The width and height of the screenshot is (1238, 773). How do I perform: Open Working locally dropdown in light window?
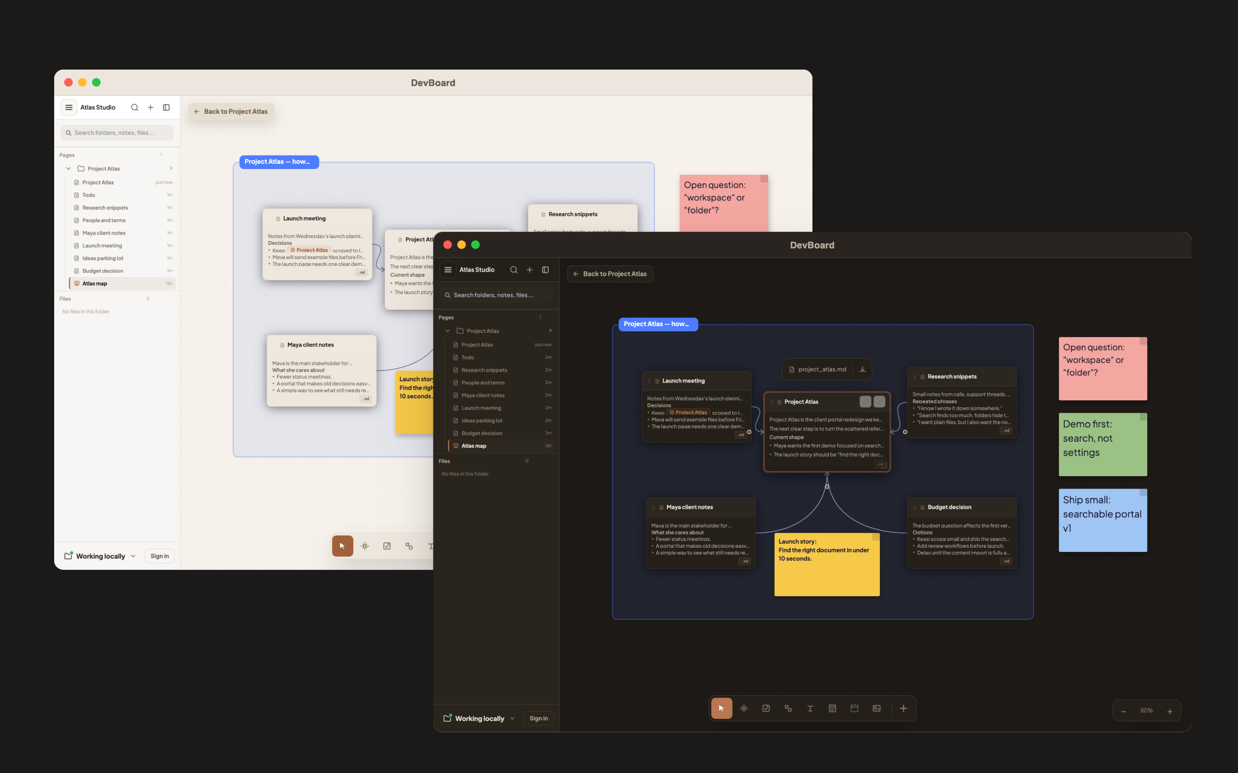[x=100, y=556]
